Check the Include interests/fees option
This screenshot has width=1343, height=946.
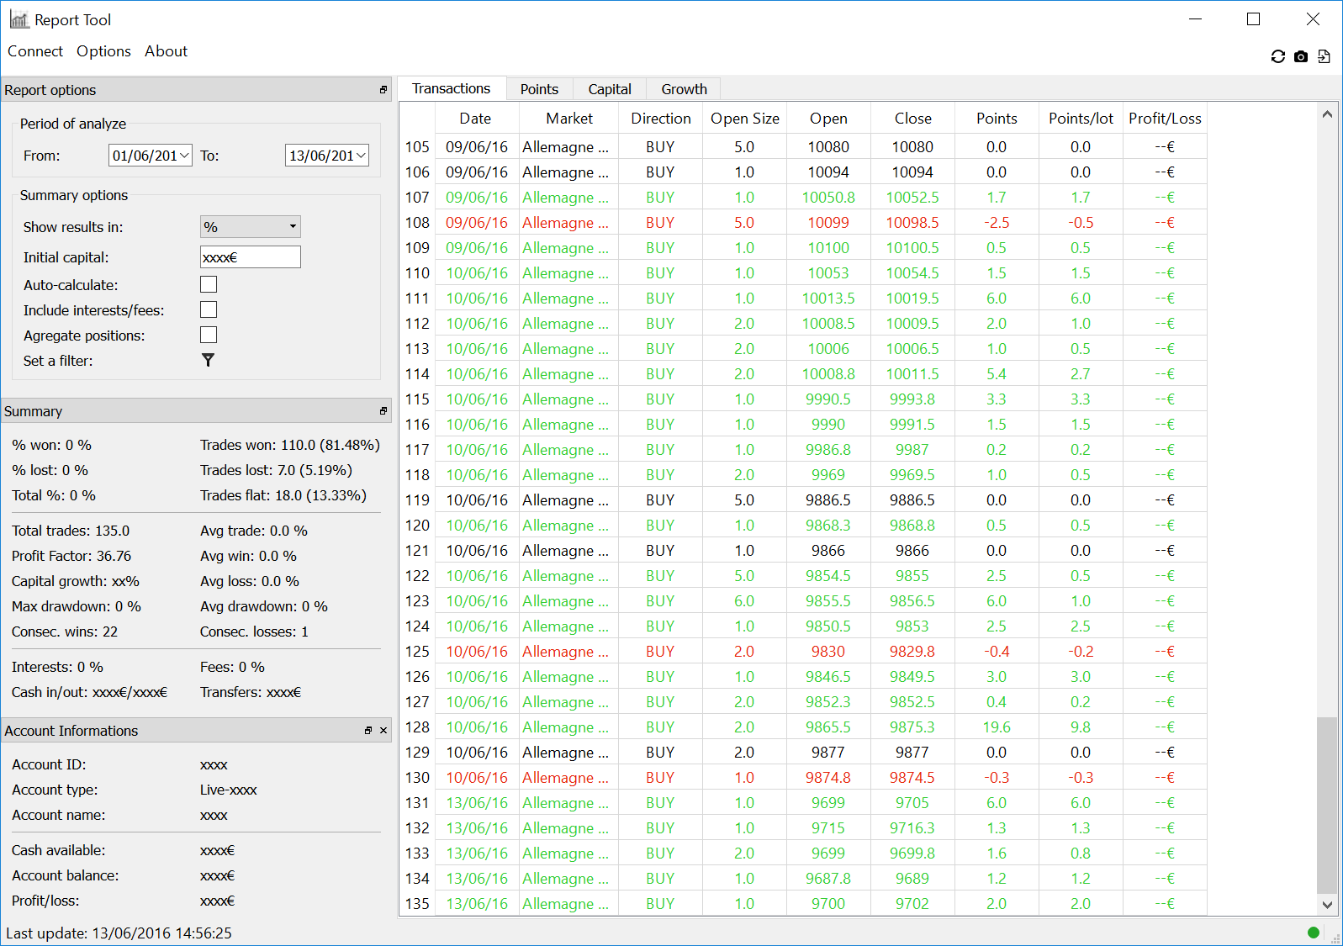pyautogui.click(x=209, y=309)
